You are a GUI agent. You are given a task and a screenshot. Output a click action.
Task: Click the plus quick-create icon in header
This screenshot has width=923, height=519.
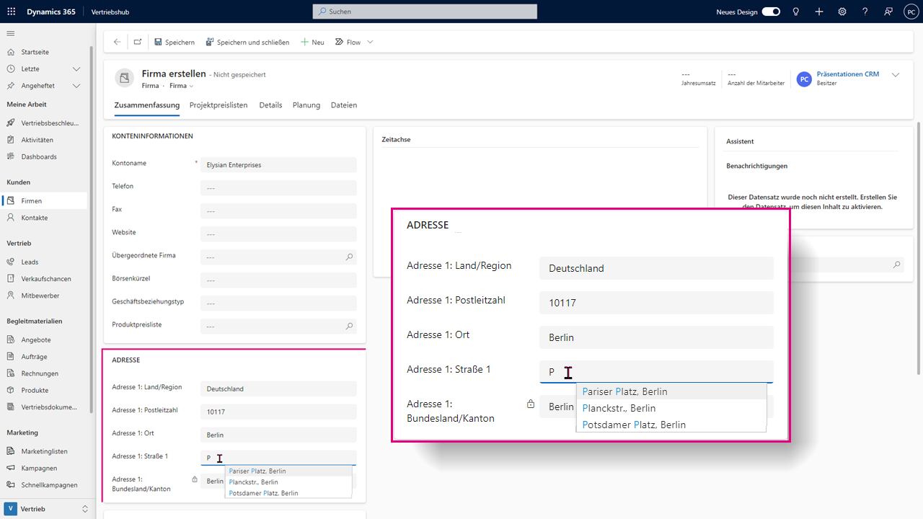pyautogui.click(x=819, y=12)
